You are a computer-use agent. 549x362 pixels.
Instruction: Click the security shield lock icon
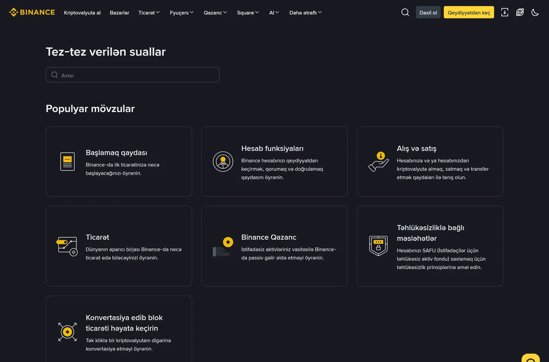click(x=379, y=246)
